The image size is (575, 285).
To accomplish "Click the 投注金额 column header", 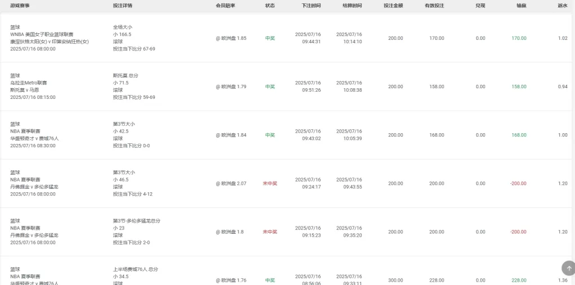I will 393,6.
